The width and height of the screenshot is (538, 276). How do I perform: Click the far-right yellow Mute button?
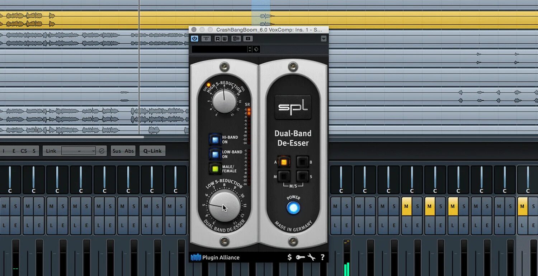click(x=523, y=206)
